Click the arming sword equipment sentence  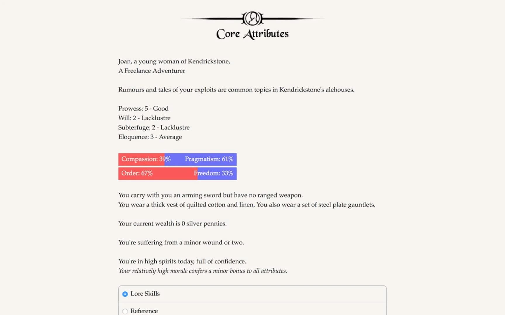[x=210, y=195]
